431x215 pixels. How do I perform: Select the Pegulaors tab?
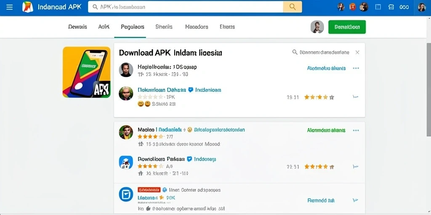point(133,27)
